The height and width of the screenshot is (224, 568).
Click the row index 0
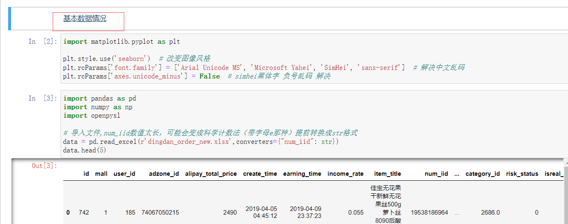click(x=68, y=213)
